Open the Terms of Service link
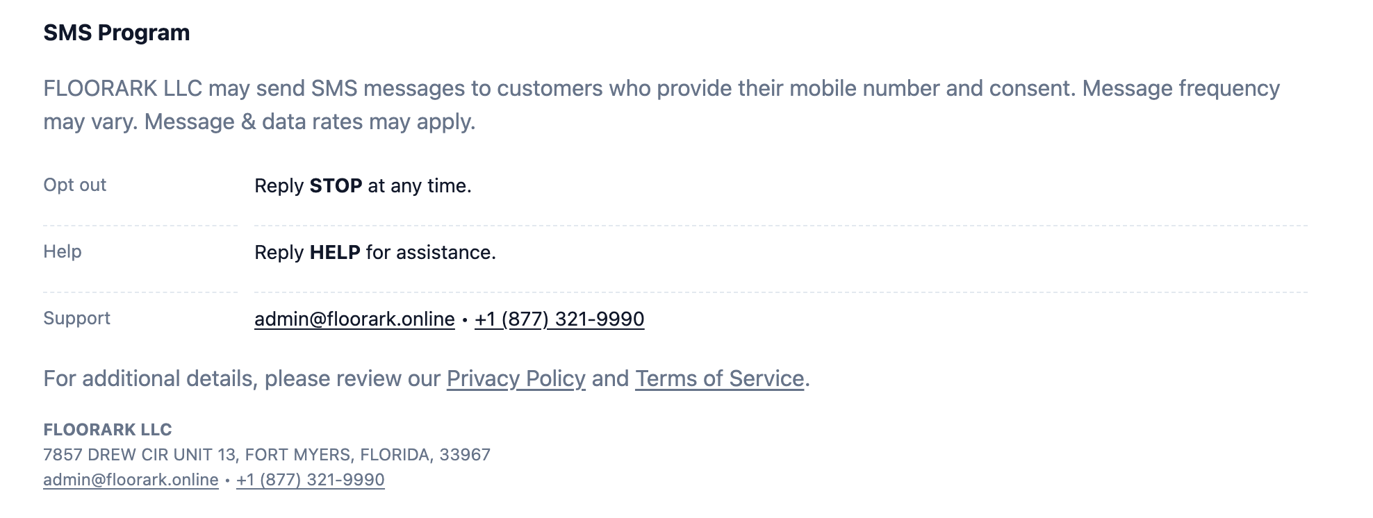This screenshot has width=1373, height=518. 719,378
